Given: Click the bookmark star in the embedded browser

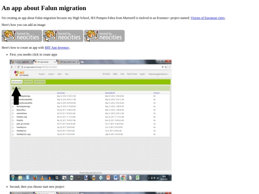Looking at the screenshot, I should (x=165, y=67).
